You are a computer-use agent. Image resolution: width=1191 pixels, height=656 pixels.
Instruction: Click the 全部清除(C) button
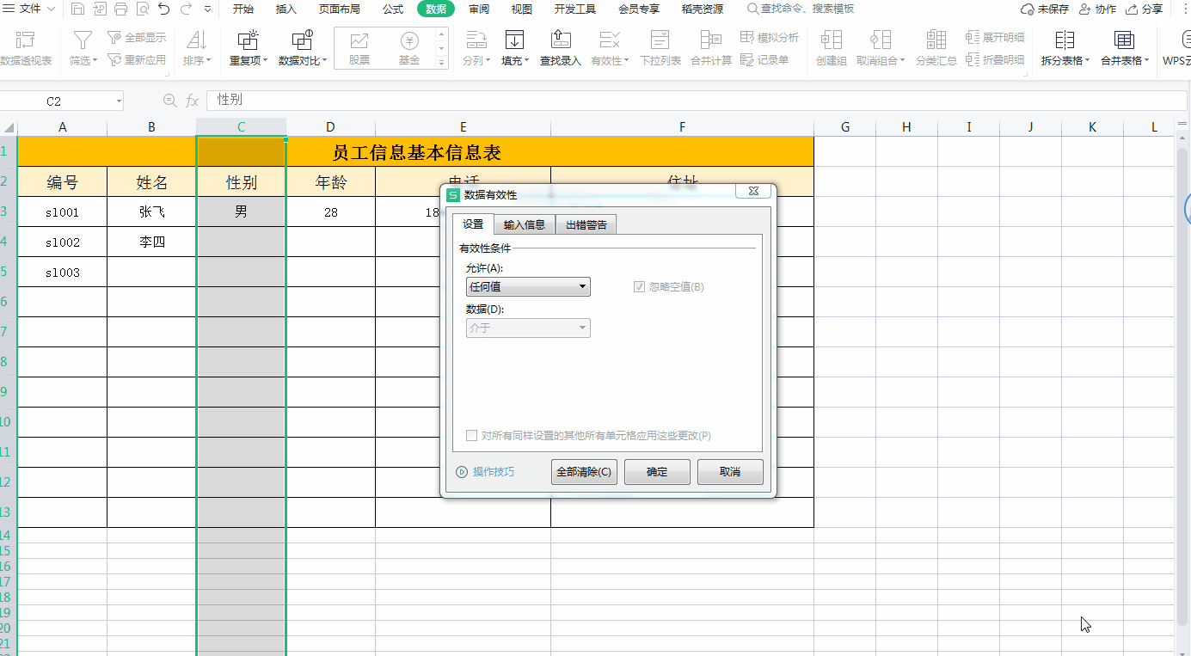(584, 472)
